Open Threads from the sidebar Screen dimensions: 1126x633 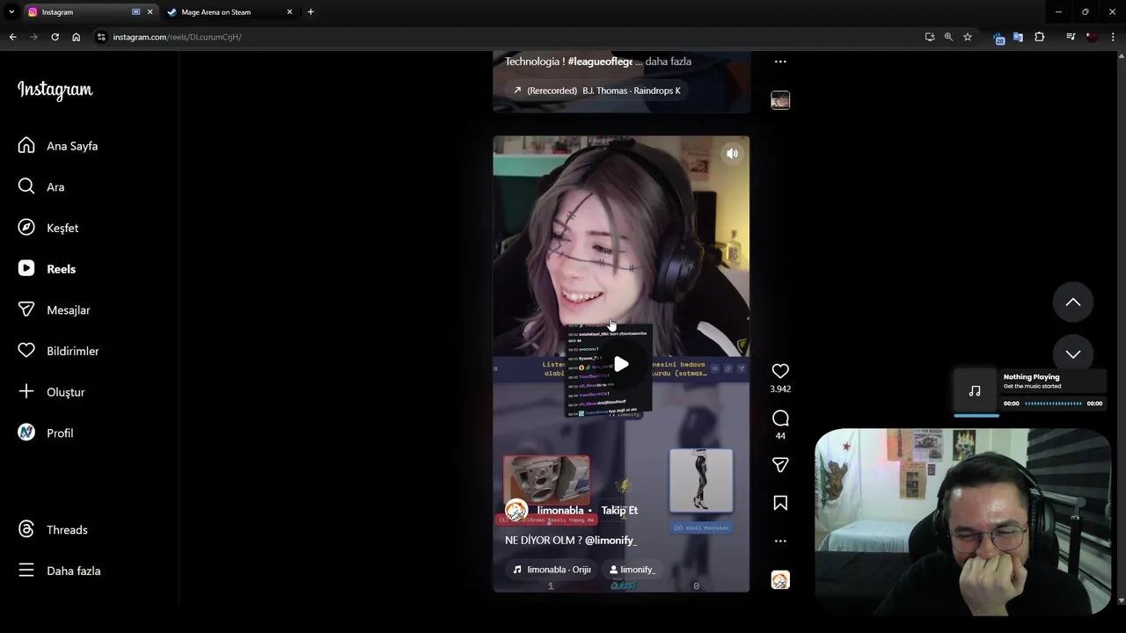(x=54, y=529)
